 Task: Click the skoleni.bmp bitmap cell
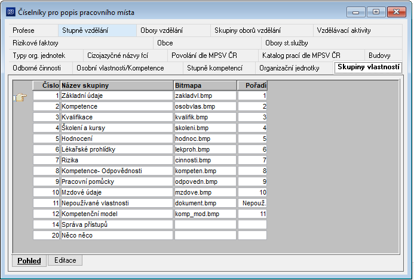coord(206,128)
